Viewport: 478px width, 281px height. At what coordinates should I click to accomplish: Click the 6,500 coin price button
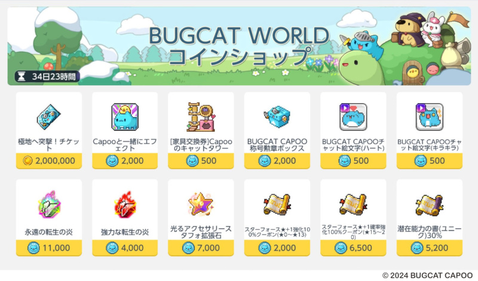tap(353, 248)
